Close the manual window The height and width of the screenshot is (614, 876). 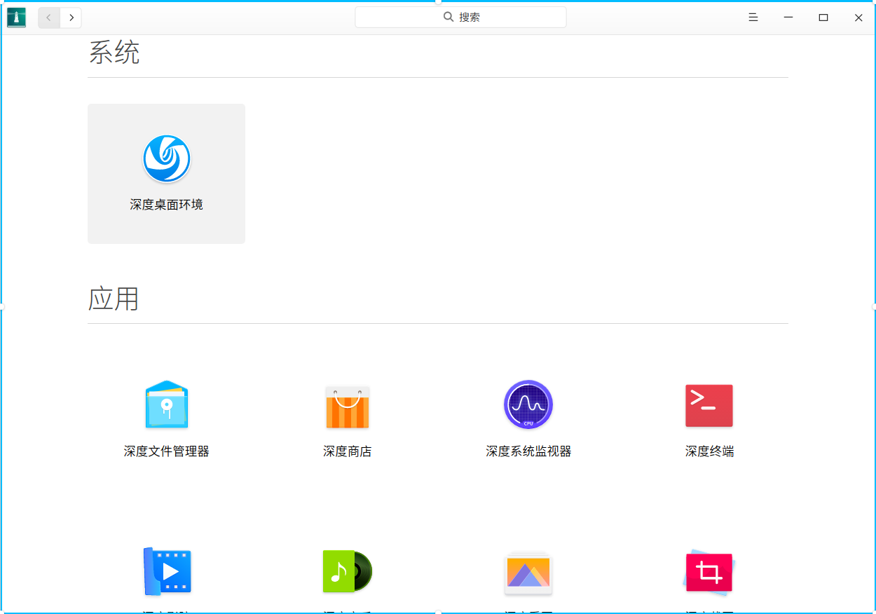tap(858, 18)
